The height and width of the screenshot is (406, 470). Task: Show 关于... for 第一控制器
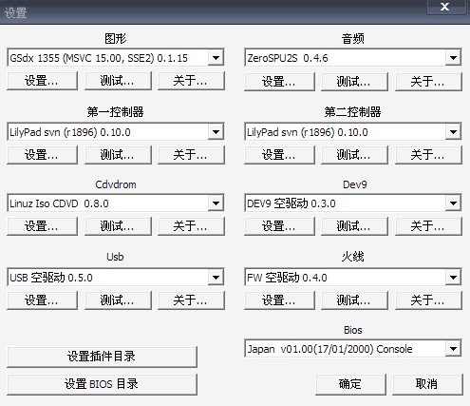coord(191,155)
